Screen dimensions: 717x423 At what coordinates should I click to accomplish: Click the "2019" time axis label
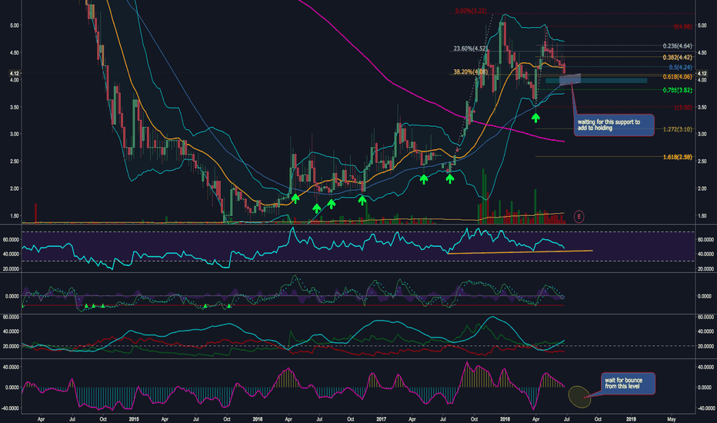click(x=631, y=419)
